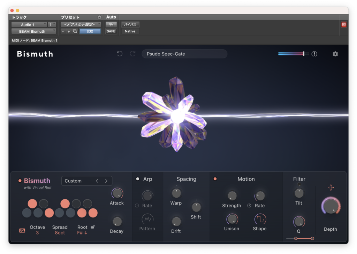Select previous preset with the minus button
This screenshot has height=254, width=357.
(63, 32)
